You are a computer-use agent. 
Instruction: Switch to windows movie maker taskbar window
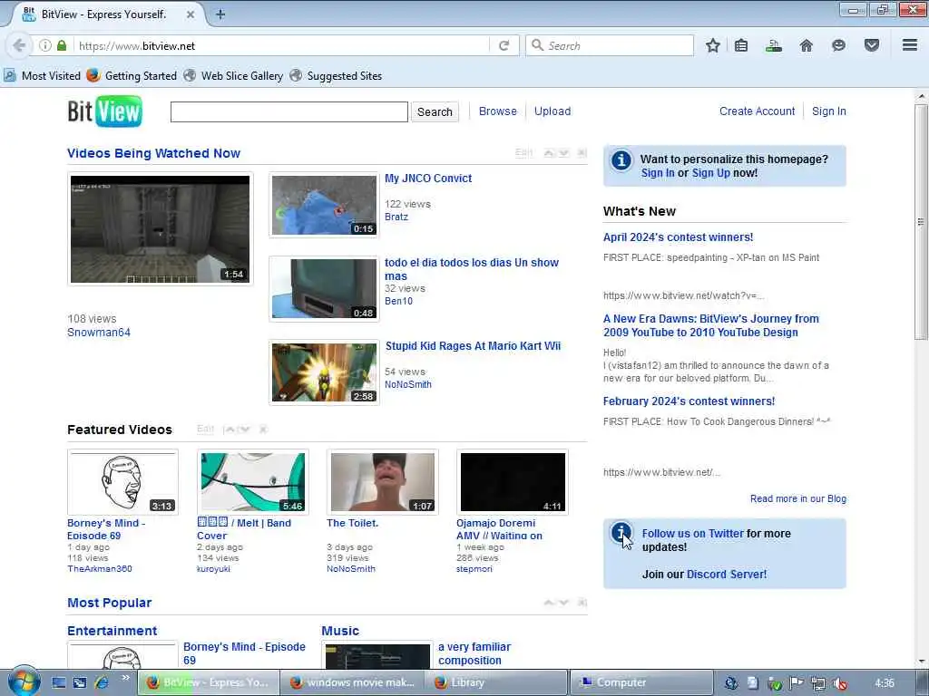pos(352,682)
